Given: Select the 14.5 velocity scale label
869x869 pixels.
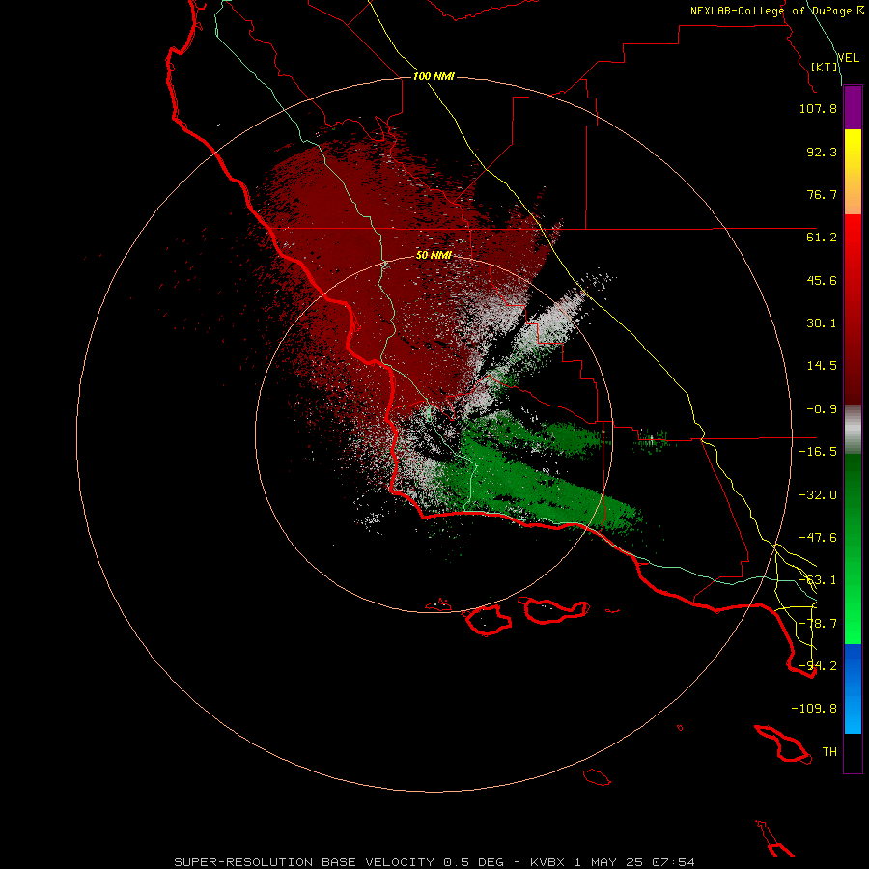Looking at the screenshot, I should pos(822,366).
